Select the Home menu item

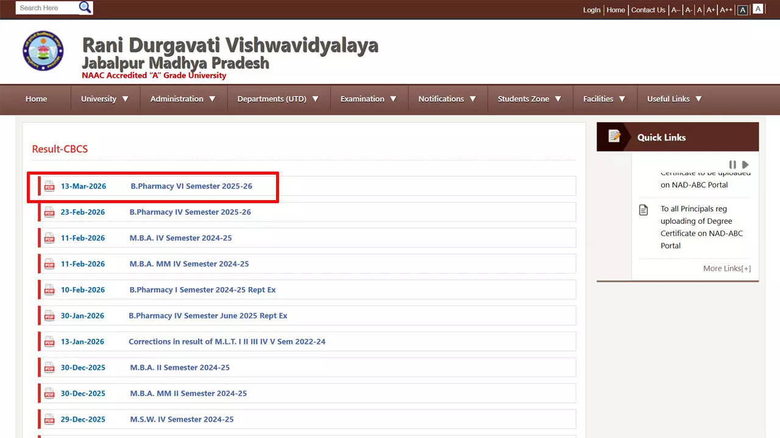tap(36, 99)
